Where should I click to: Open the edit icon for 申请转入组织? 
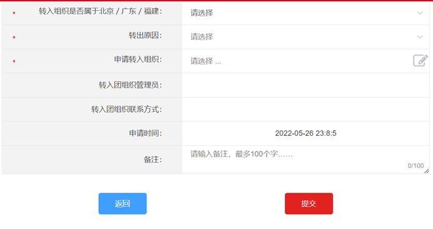pyautogui.click(x=420, y=61)
